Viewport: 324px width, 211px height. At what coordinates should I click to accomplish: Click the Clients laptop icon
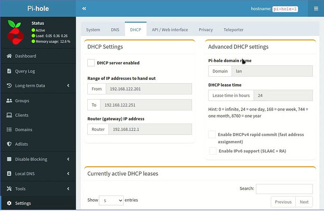(9, 115)
